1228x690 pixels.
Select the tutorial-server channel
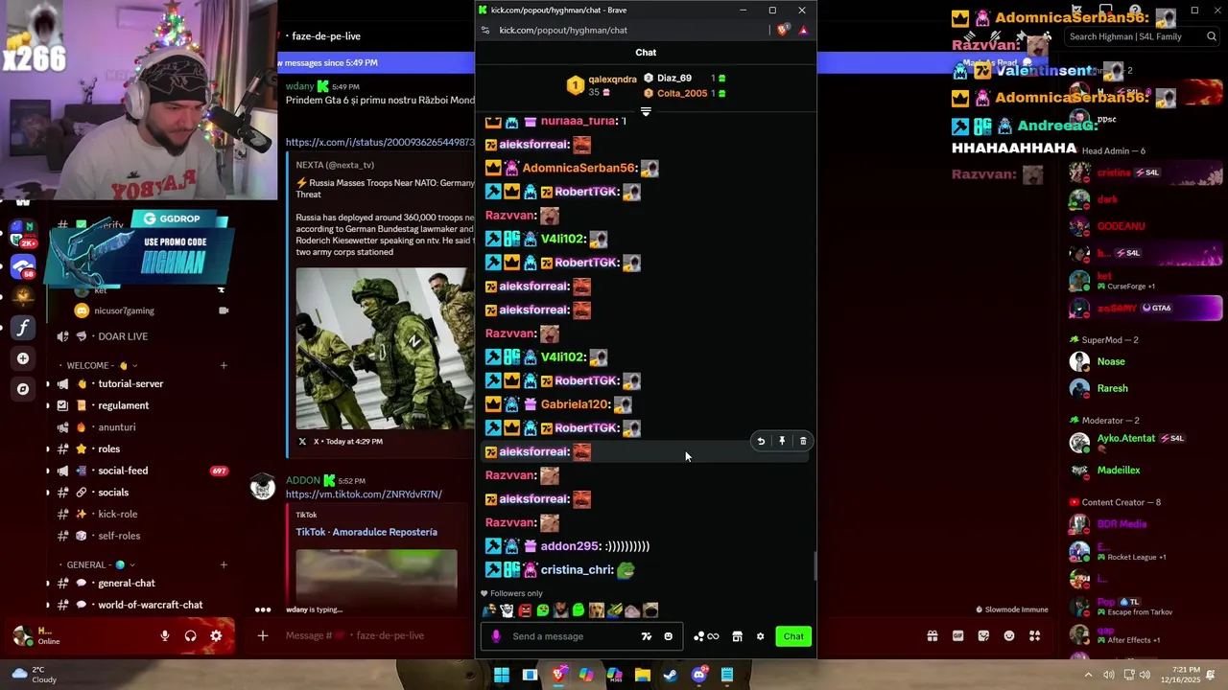[130, 383]
